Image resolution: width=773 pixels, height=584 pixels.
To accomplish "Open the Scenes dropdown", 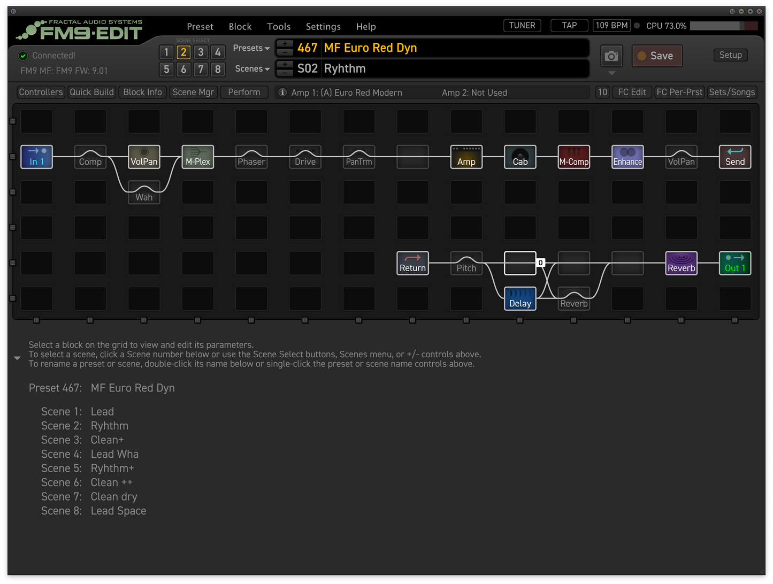I will pos(251,68).
